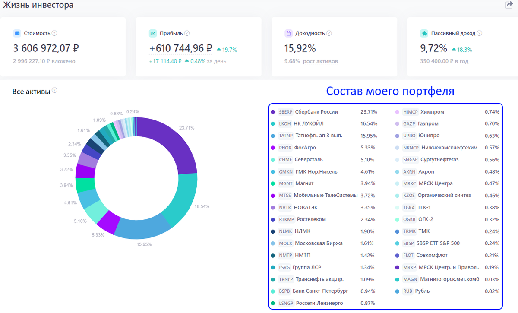Viewport: 518px width, 313px height.
Task: Open Татнефть ап 3 вып. in the list
Action: tap(319, 136)
